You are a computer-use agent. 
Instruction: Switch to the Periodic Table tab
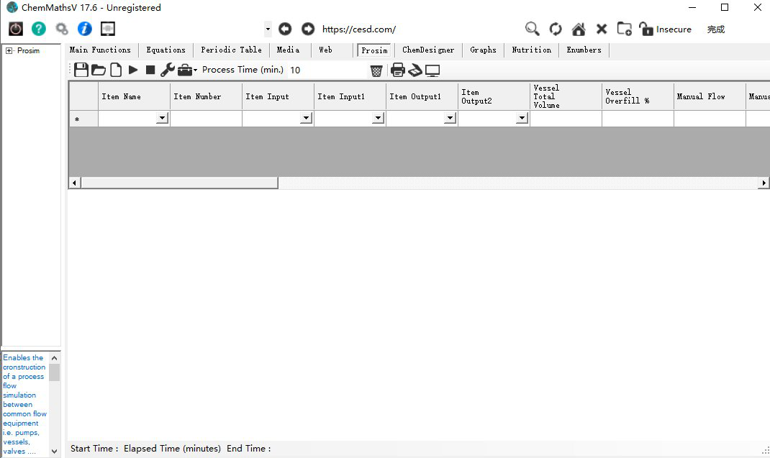[231, 50]
